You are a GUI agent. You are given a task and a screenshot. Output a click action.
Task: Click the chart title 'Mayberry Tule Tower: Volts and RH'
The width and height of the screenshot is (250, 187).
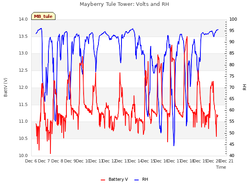pos(124,4)
